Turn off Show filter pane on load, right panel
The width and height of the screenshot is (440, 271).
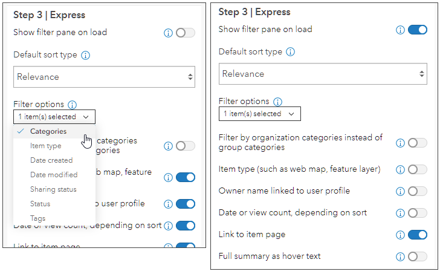pos(418,30)
